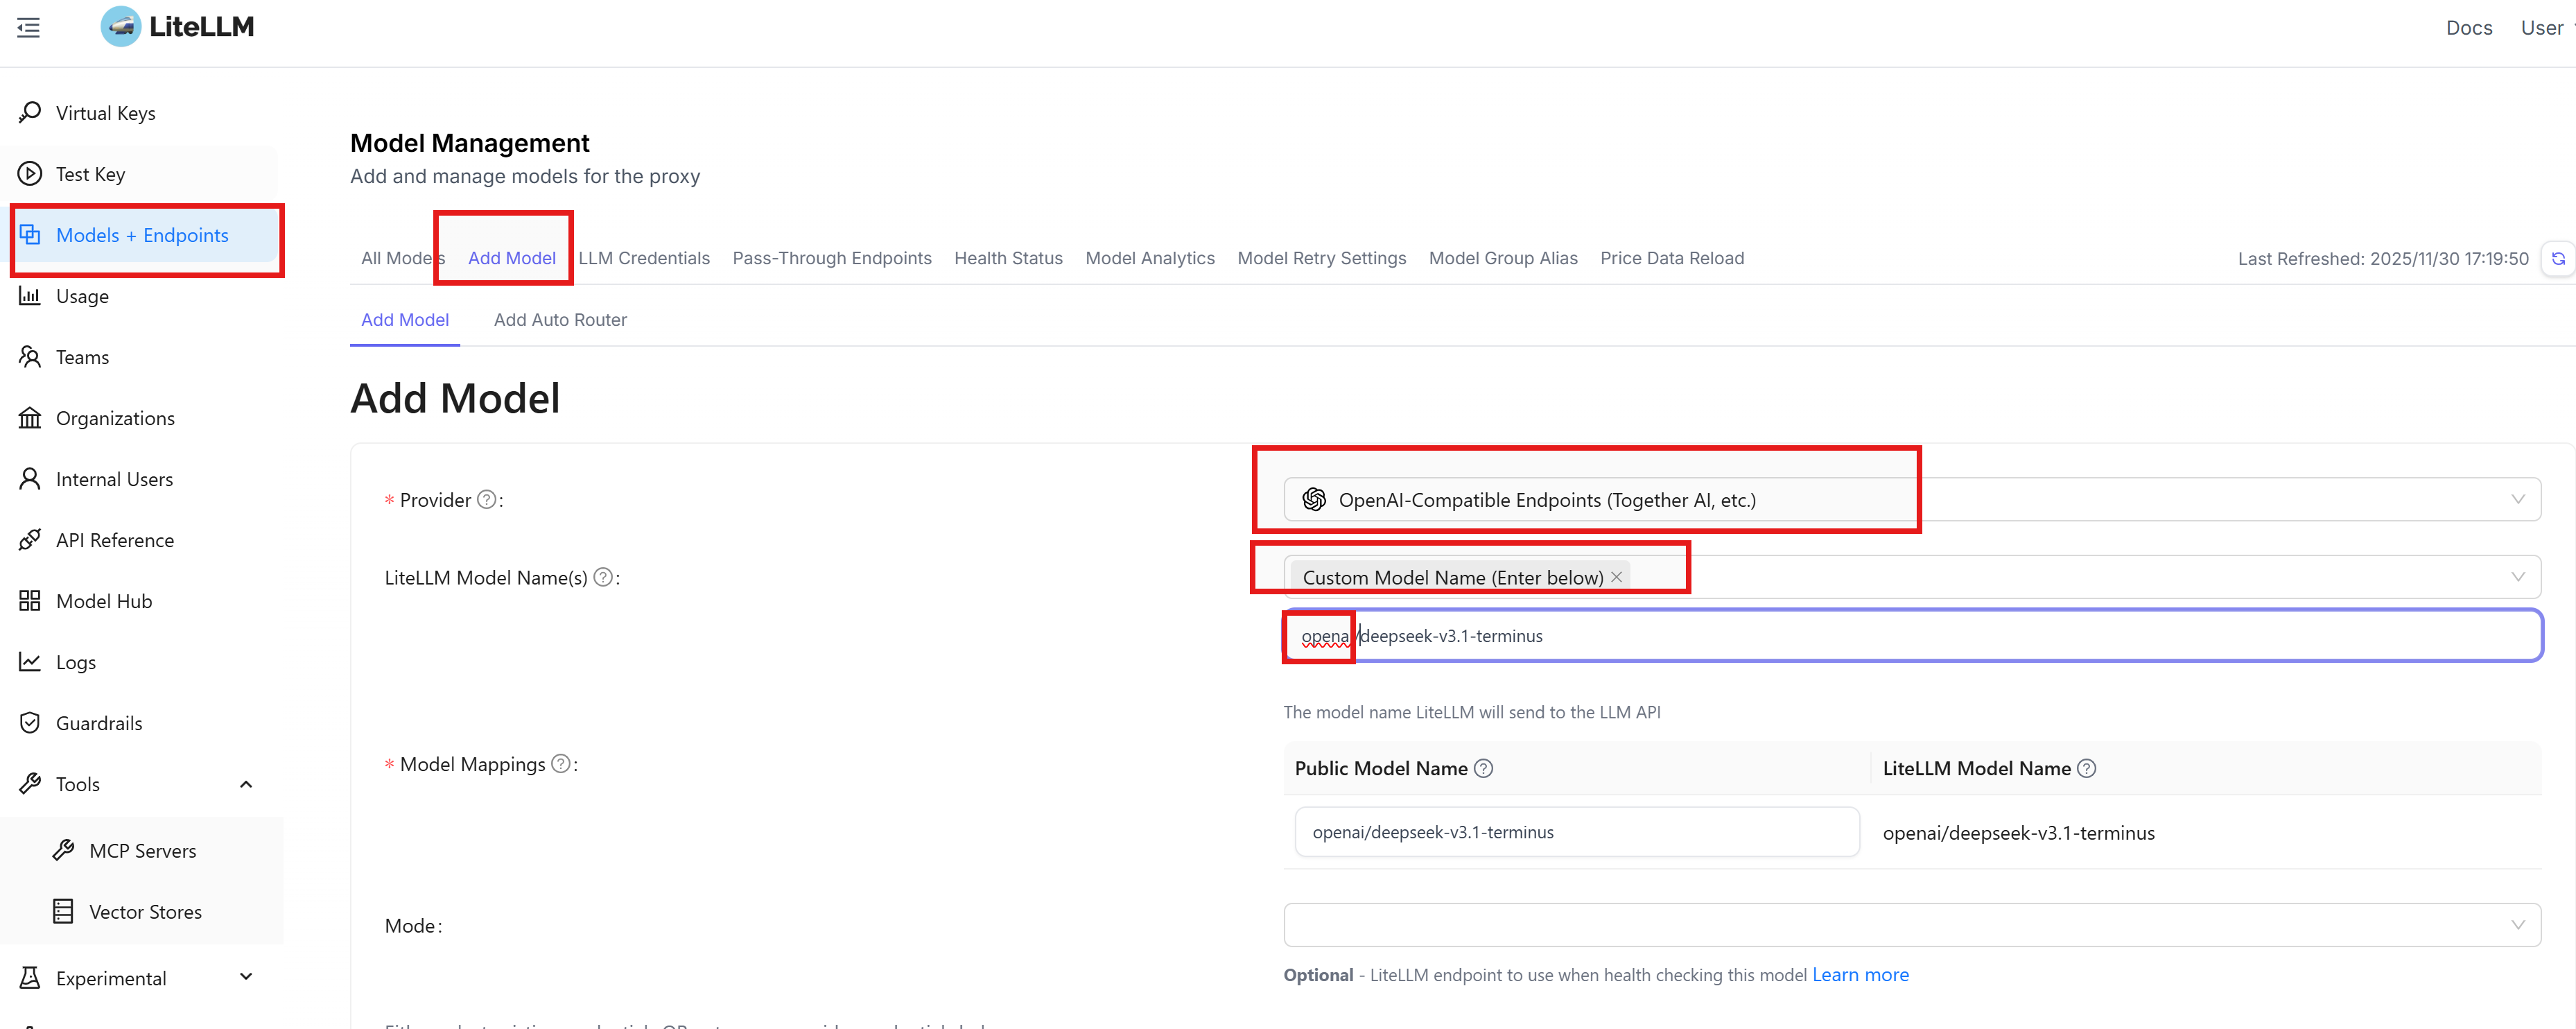
Task: Click help icon next to LiteLLM Model Name(s)
Action: [x=603, y=577]
